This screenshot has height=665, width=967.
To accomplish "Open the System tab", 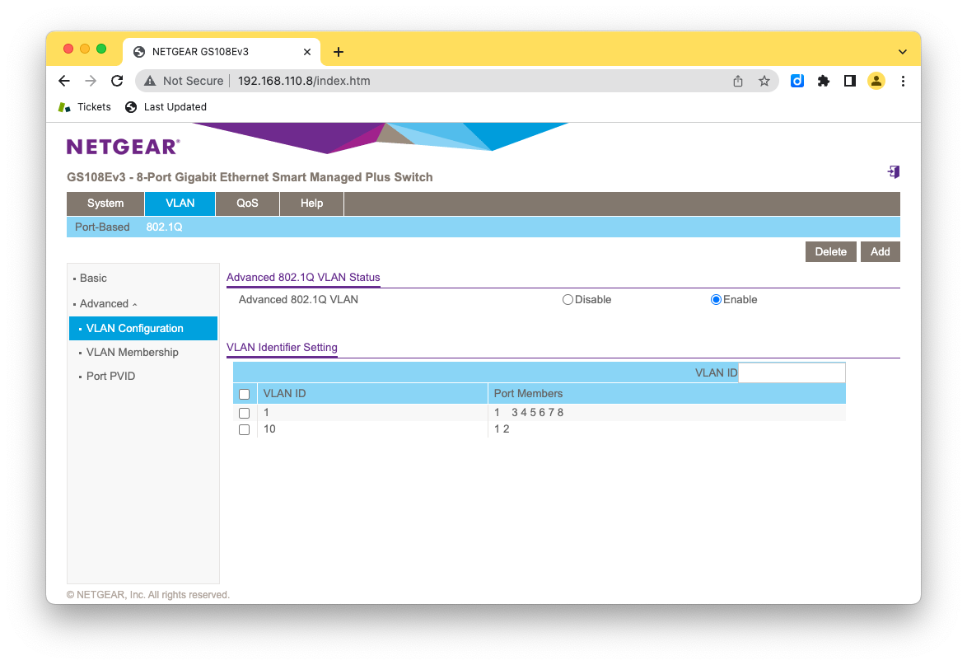I will click(105, 204).
